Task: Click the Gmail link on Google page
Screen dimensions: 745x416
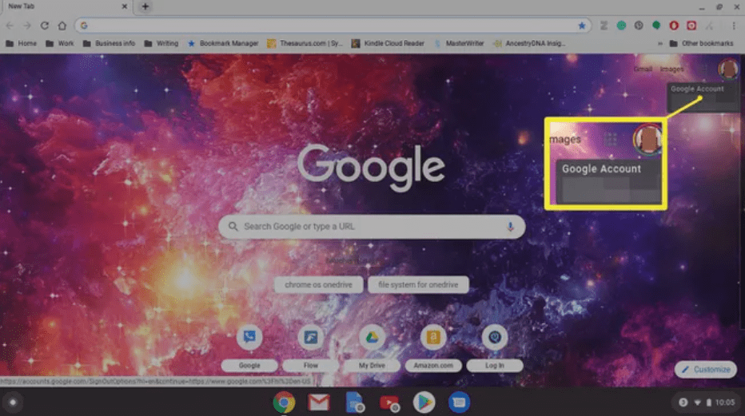Action: click(643, 69)
